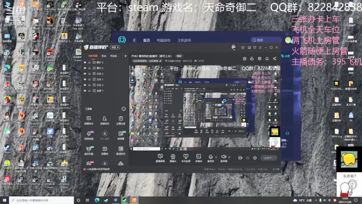Click the add scene plus button
This screenshot has width=362, height=204.
pos(125,56)
